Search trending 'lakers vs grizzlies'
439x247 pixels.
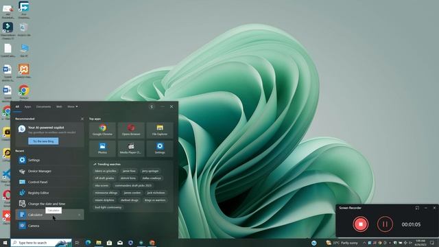(x=105, y=171)
